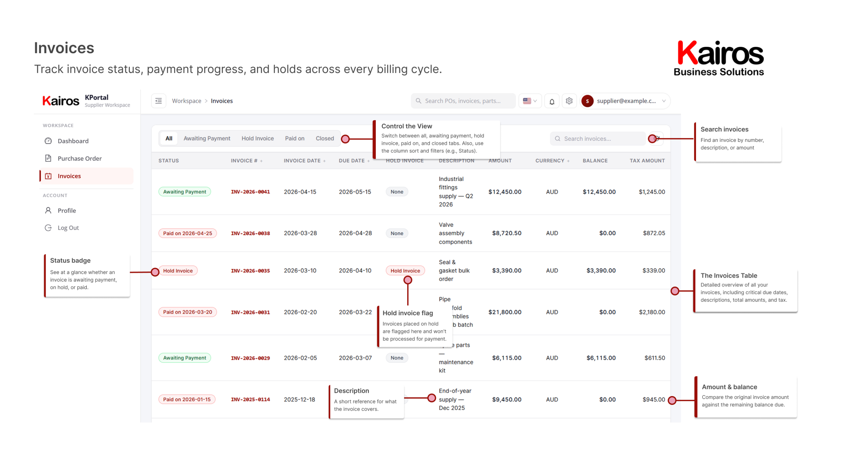
Task: Click 'End-of-year supply — Dec 2025' description
Action: coord(455,399)
